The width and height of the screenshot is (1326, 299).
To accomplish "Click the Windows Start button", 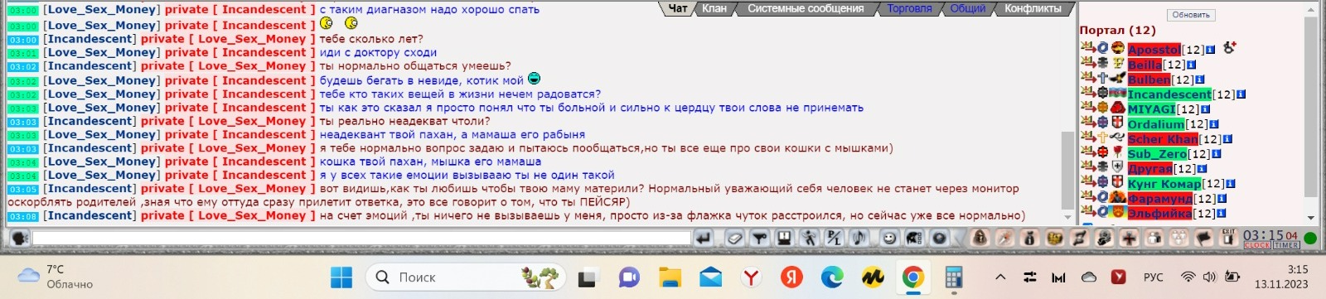I will (x=341, y=277).
